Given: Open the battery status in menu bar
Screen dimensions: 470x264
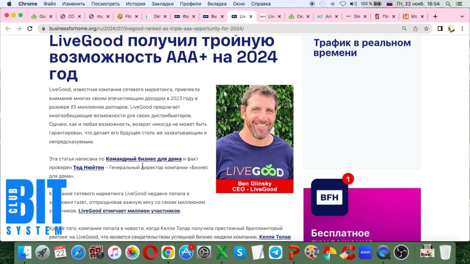Looking at the screenshot, I should click(371, 4).
